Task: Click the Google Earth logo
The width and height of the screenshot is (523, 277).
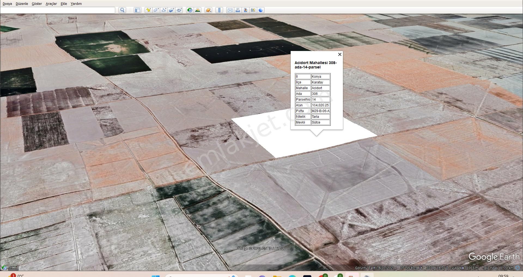Action: click(494, 257)
